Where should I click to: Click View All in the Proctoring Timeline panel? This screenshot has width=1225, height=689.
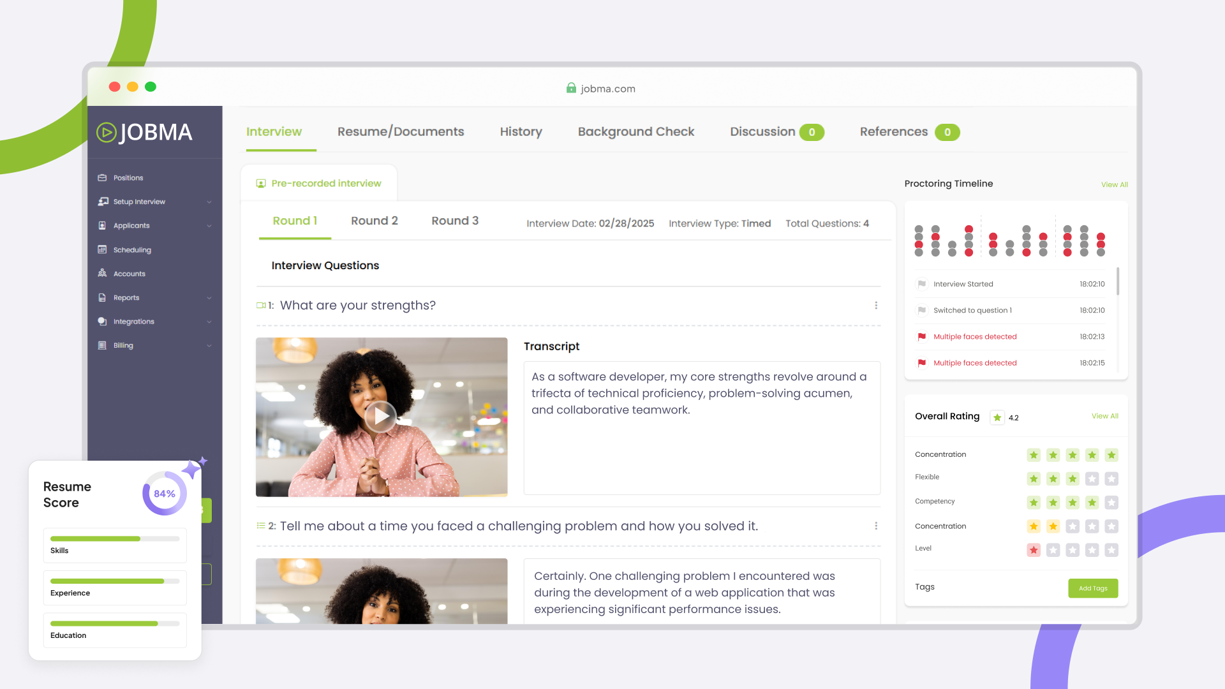(x=1114, y=185)
